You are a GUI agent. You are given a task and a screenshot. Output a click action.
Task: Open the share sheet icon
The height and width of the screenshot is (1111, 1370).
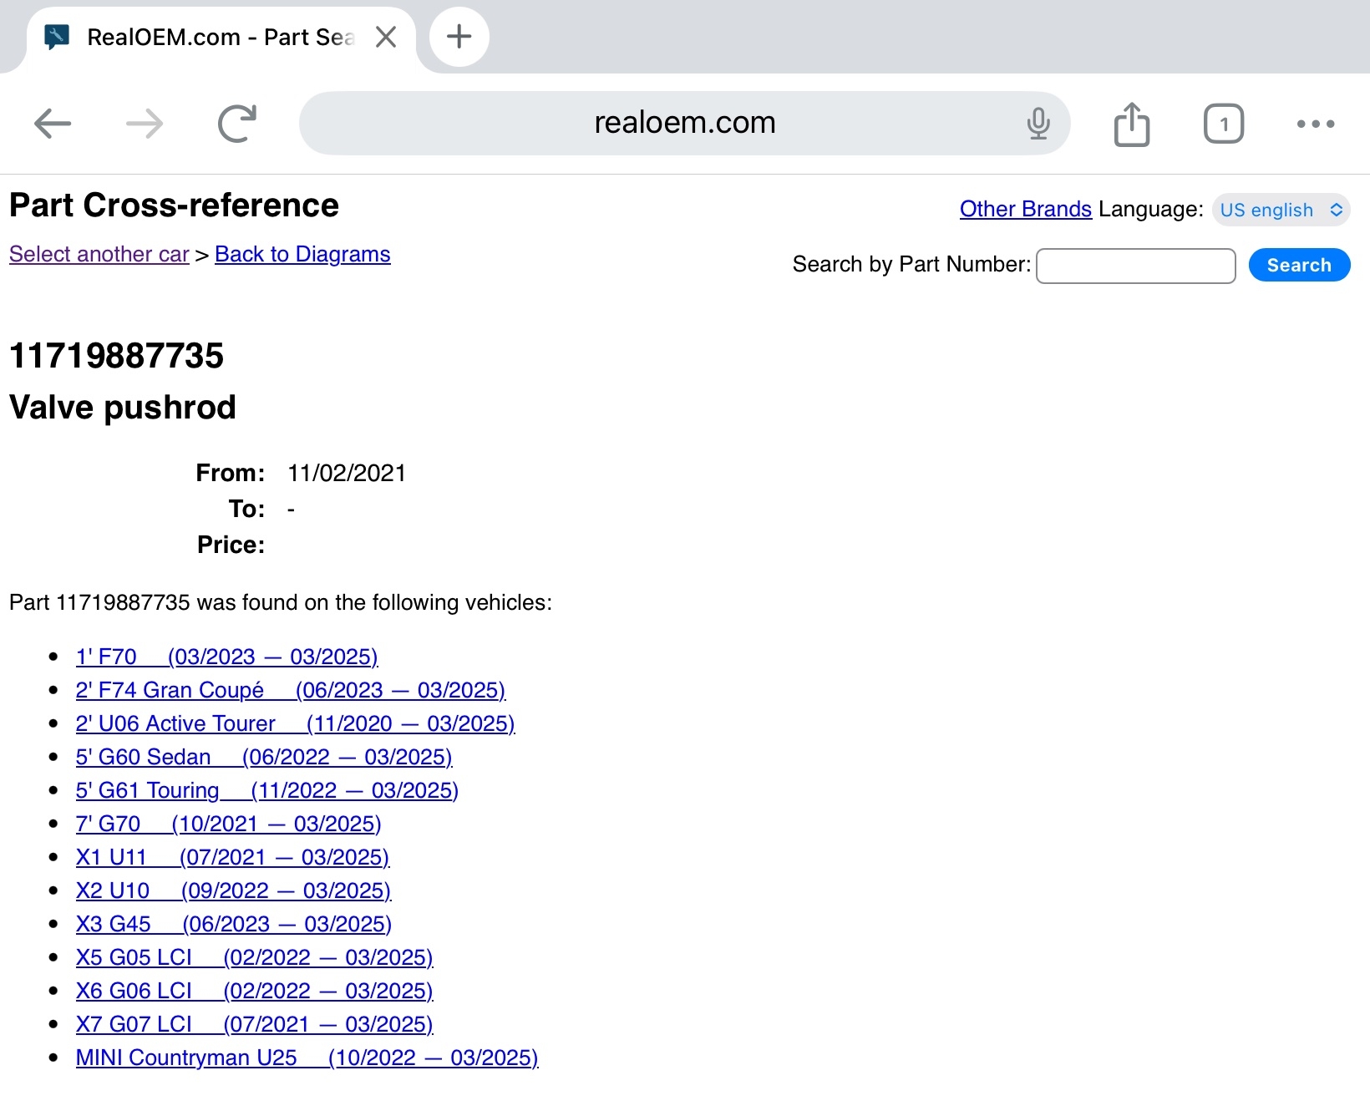coord(1132,124)
